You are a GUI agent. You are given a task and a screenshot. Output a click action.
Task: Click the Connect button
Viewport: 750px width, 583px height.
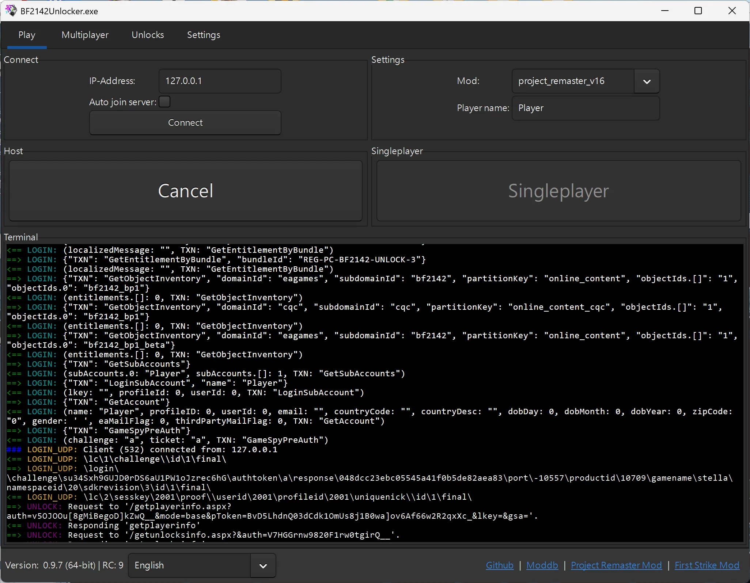185,123
